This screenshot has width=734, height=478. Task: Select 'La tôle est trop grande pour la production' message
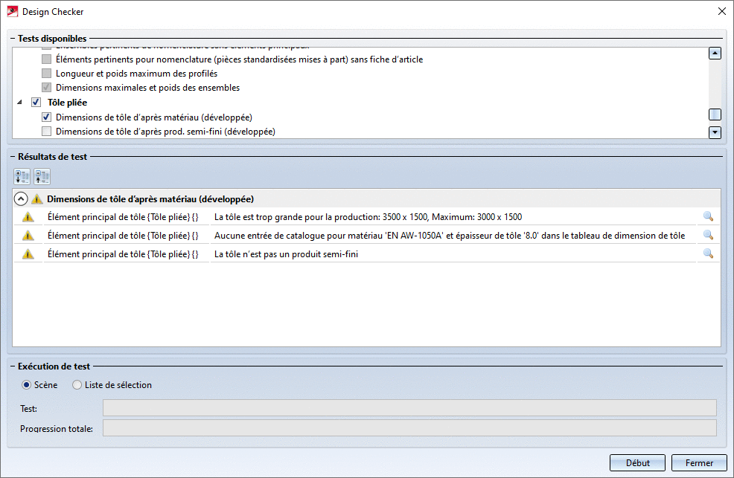pos(368,217)
